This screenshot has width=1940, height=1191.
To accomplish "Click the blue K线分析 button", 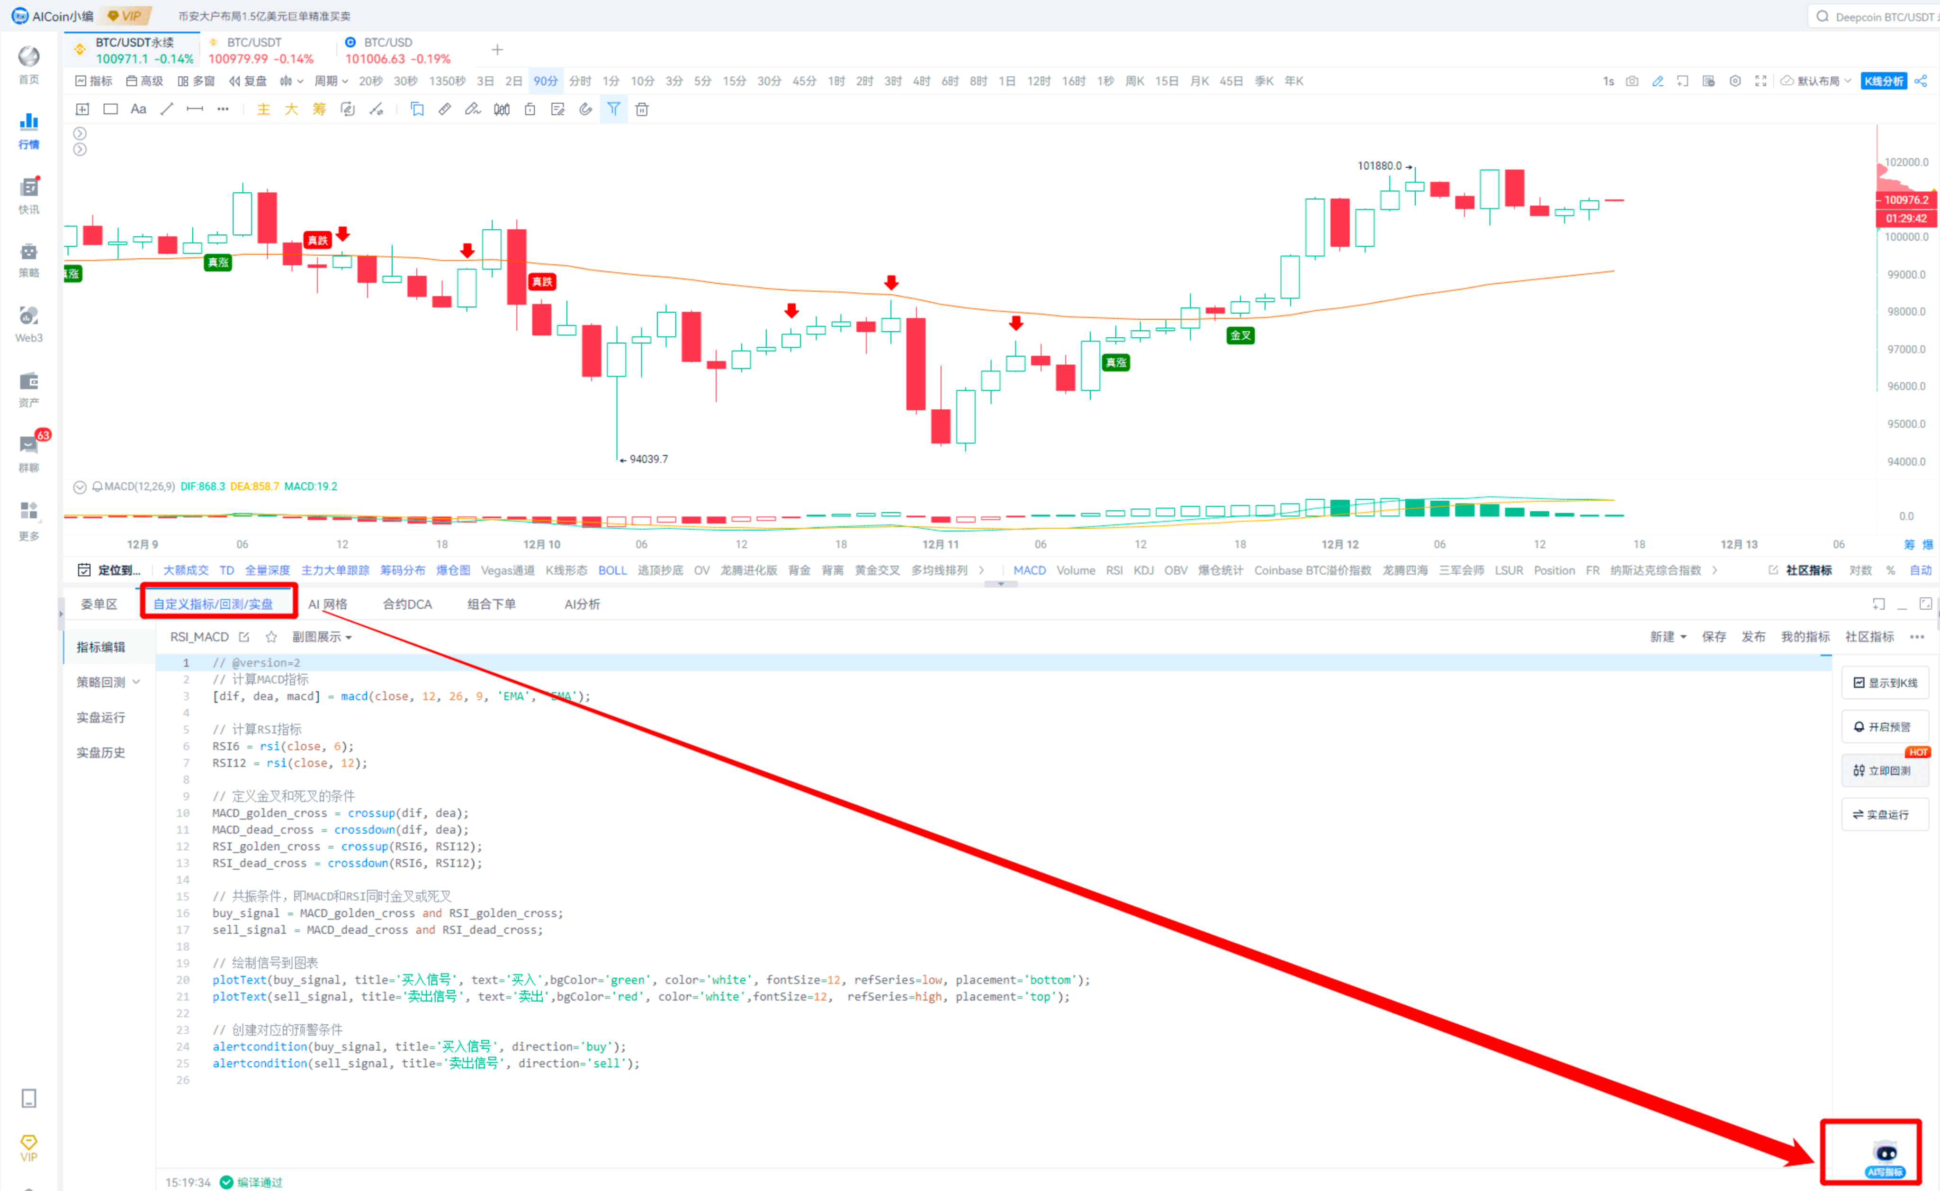I will coord(1883,81).
